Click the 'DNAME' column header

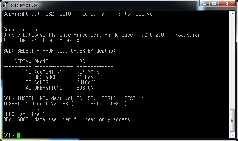tap(41, 61)
